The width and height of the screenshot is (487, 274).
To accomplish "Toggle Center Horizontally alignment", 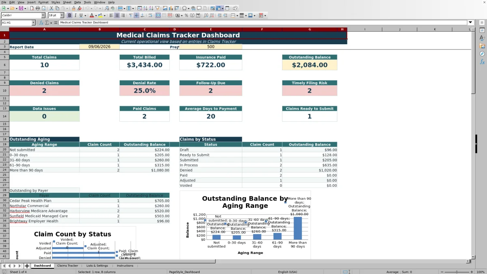I will click(117, 15).
